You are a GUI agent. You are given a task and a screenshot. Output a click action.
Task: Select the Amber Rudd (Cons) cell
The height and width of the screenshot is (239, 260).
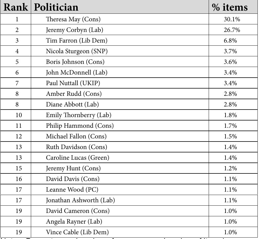[x=74, y=94]
